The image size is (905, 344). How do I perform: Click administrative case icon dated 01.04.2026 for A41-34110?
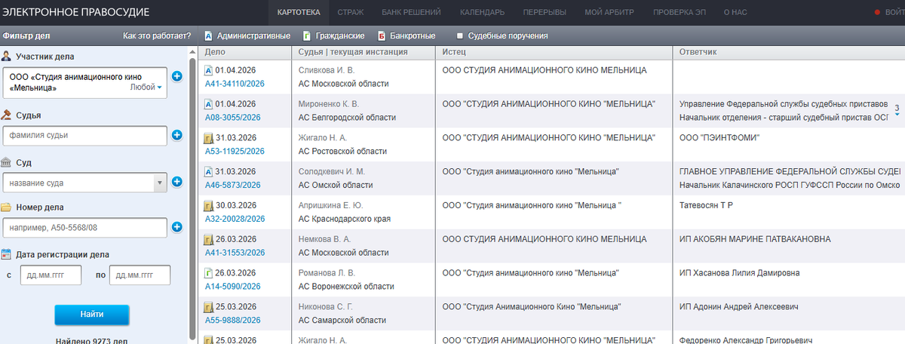click(x=209, y=70)
